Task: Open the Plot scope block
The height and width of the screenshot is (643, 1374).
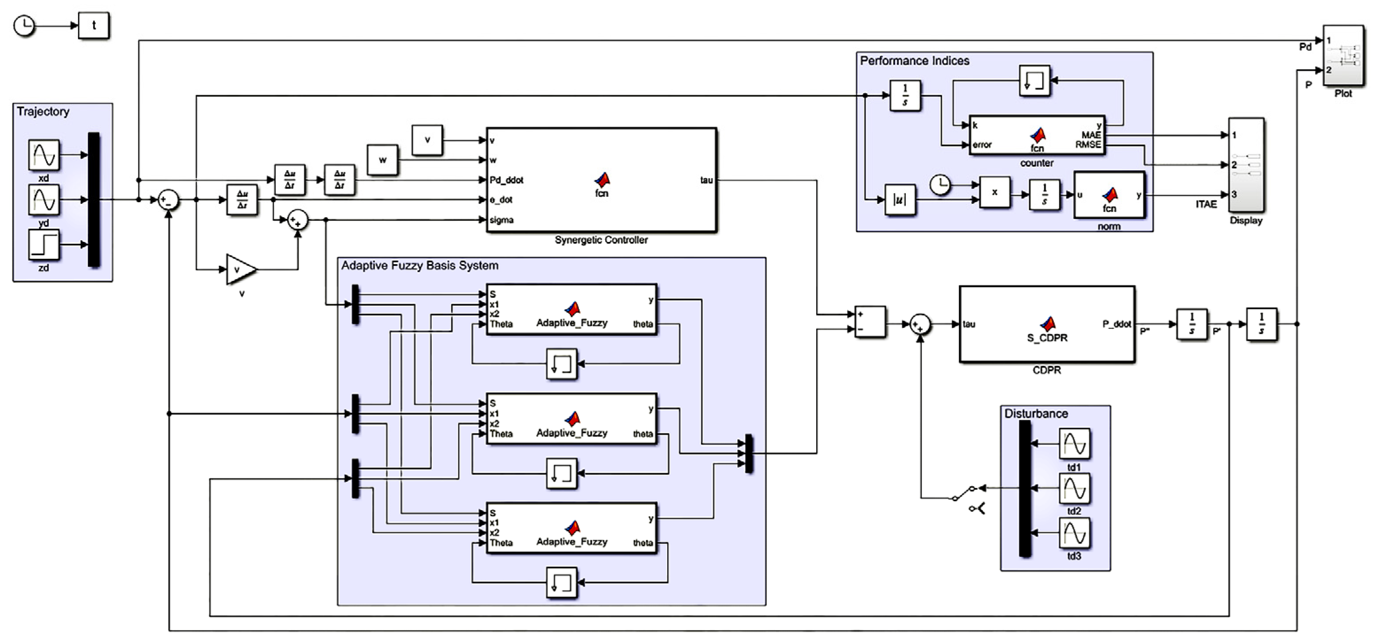Action: (x=1343, y=55)
